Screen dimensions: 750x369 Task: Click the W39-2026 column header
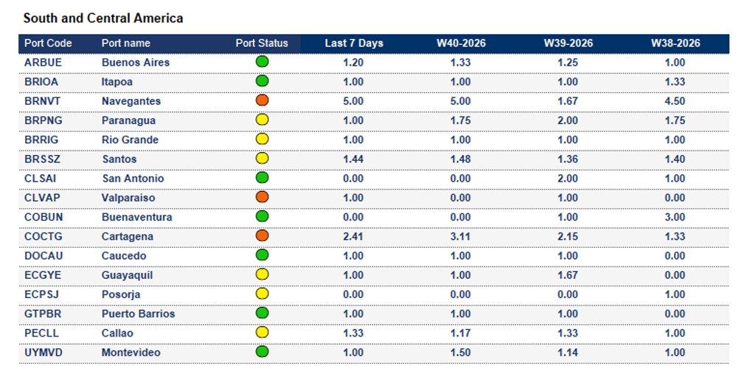click(x=569, y=43)
